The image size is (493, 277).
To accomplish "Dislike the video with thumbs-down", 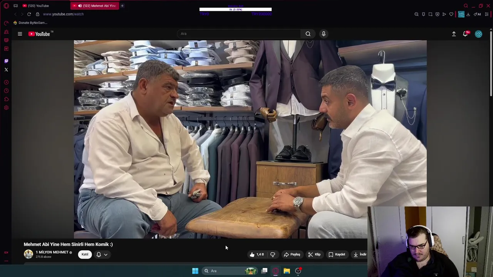I will (x=273, y=254).
